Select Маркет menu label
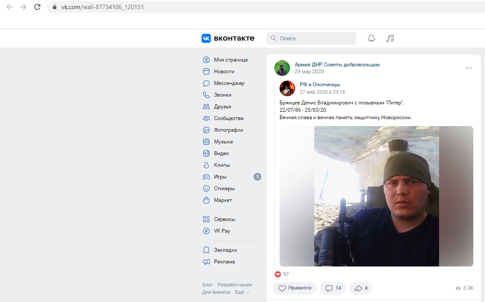 click(223, 200)
